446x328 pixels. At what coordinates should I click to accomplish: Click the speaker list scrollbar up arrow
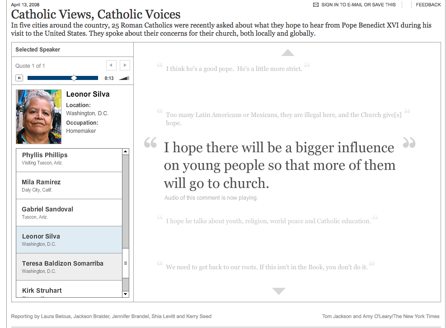click(125, 151)
